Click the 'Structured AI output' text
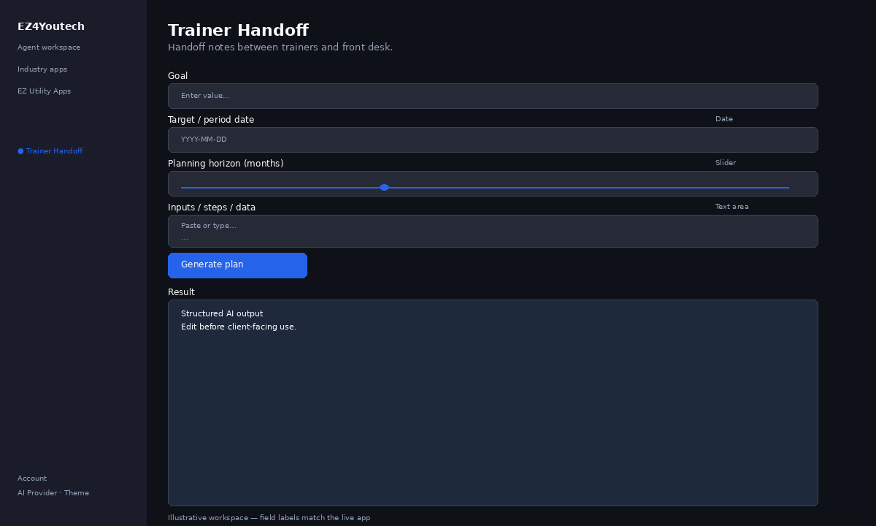 [x=222, y=314]
